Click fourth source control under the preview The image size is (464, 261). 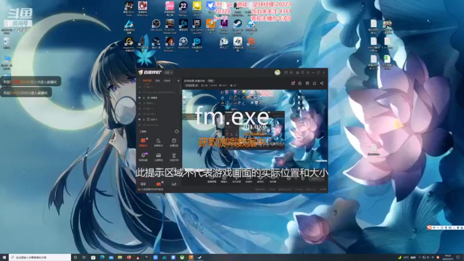[249, 179]
